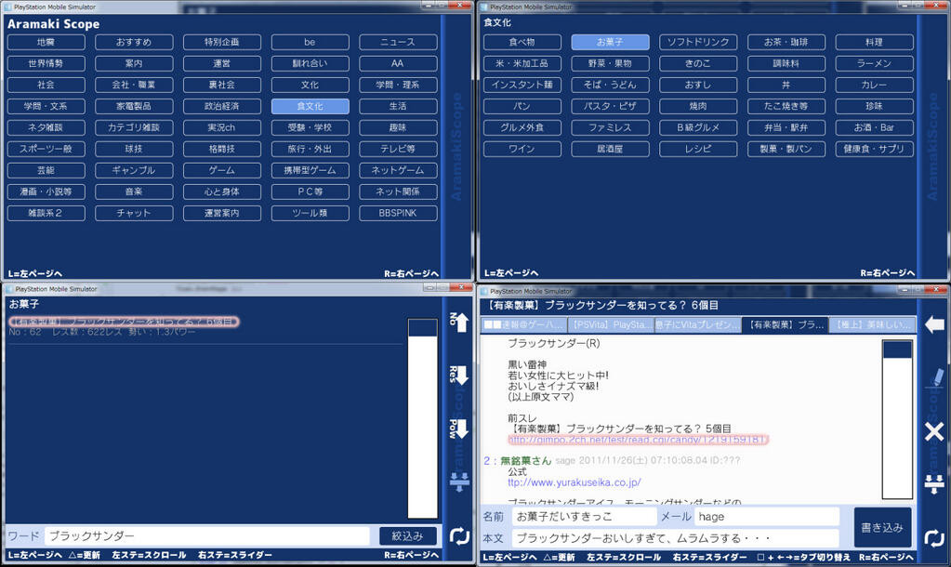Select the お茶・珈琲 board
The height and width of the screenshot is (567, 951).
pos(786,43)
